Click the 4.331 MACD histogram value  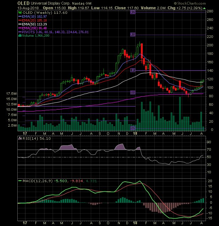coord(91,181)
